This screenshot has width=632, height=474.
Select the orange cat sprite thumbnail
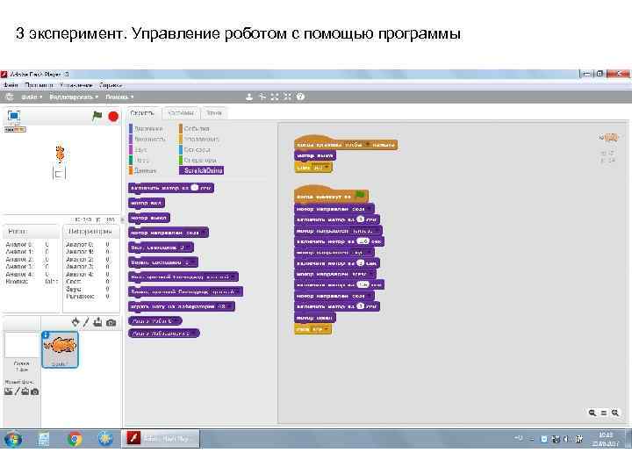60,349
